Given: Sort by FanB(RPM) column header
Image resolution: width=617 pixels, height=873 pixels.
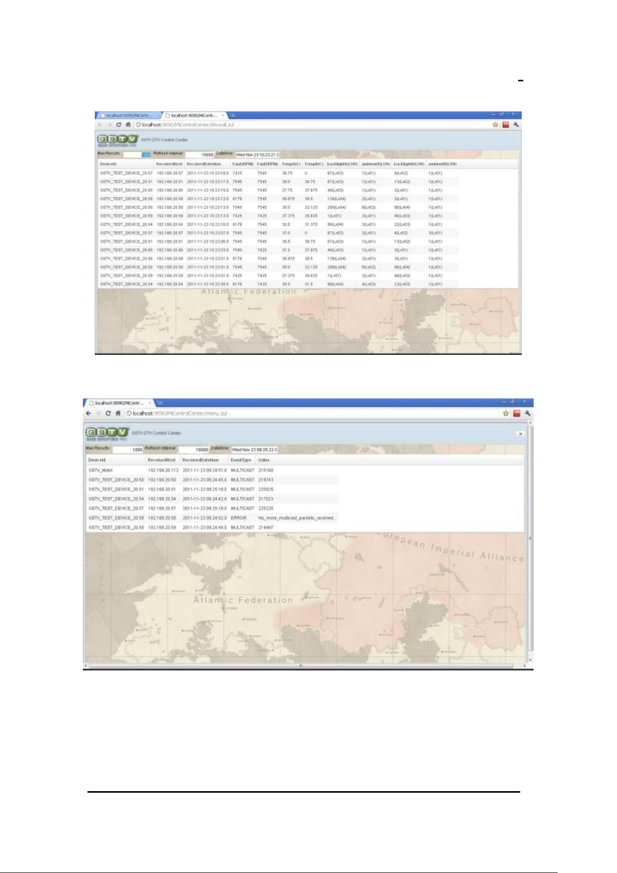Looking at the screenshot, I should 267,164.
